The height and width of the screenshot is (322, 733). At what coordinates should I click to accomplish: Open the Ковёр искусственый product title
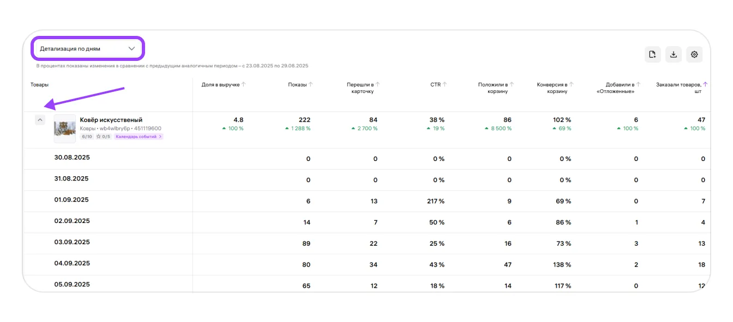click(x=111, y=120)
